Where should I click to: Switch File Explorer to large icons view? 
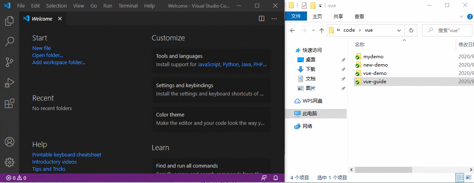[468, 177]
